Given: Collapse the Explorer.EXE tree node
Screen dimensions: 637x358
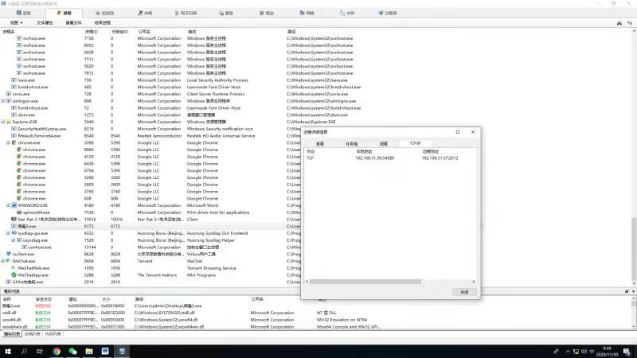Looking at the screenshot, I should 3,122.
